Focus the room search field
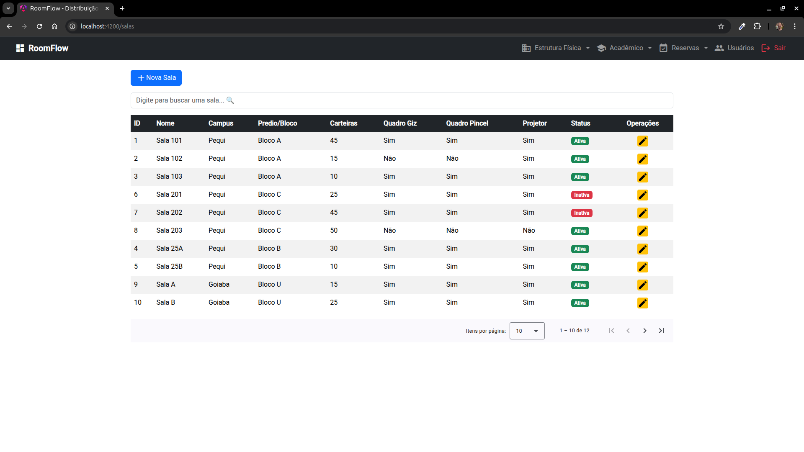804x452 pixels. pos(401,100)
